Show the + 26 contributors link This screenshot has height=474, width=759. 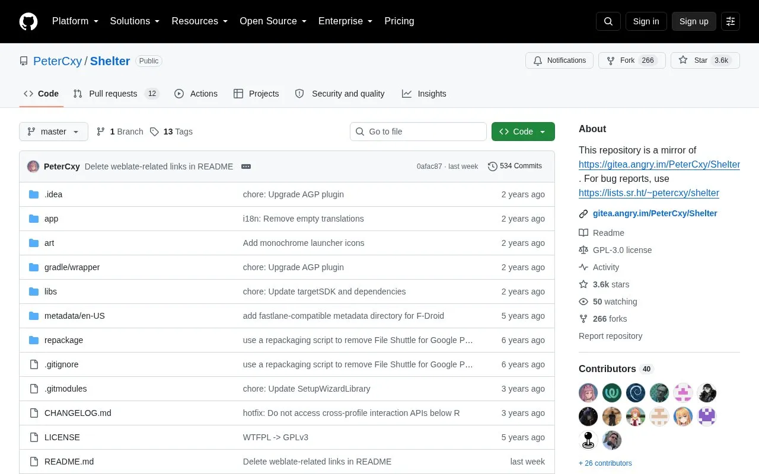coord(605,463)
